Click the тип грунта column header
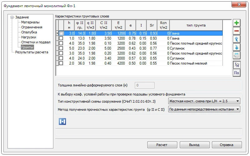 [196, 25]
